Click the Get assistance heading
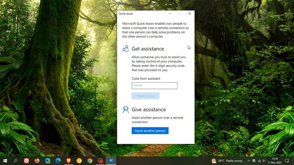This screenshot has height=165, width=294. (x=148, y=49)
